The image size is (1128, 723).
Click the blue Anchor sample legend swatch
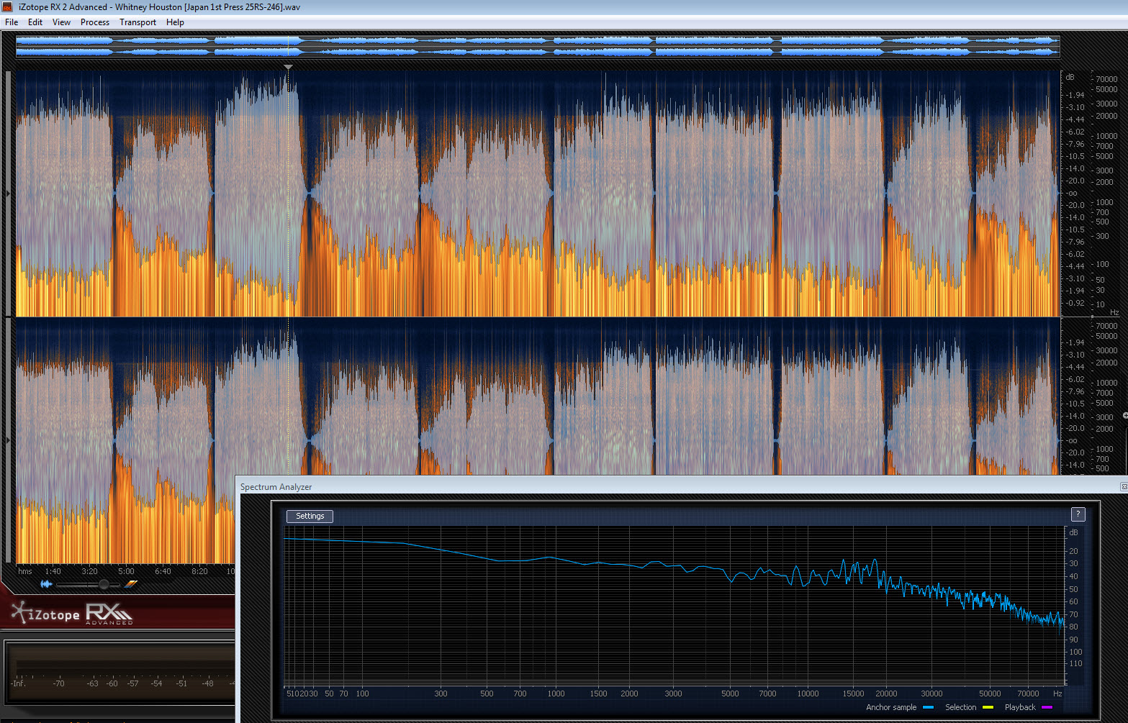click(928, 708)
